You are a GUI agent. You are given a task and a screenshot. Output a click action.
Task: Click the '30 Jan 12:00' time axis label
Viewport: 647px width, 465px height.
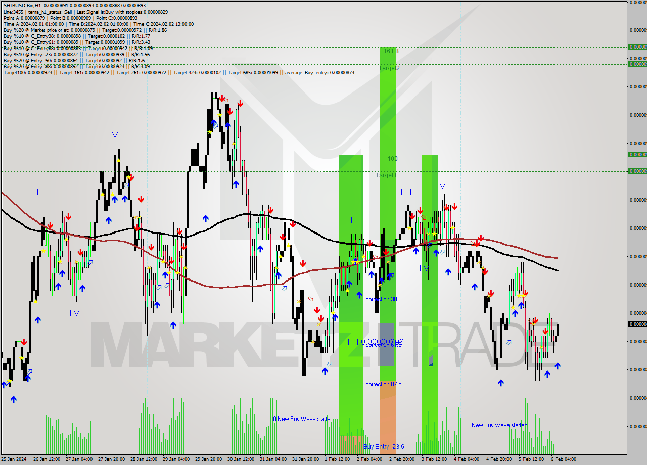(x=241, y=459)
